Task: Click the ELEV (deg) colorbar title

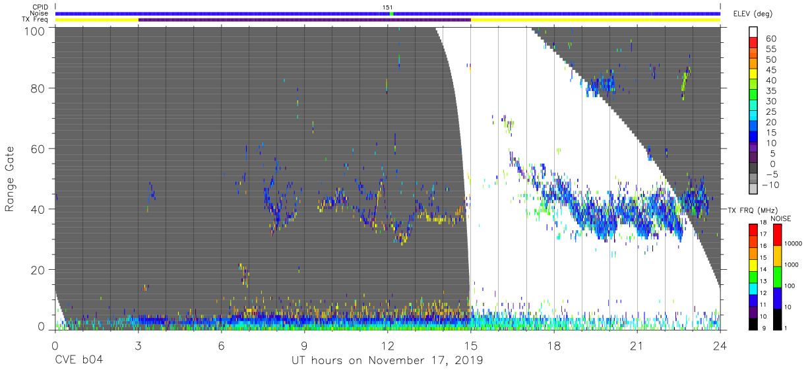Action: click(x=753, y=13)
